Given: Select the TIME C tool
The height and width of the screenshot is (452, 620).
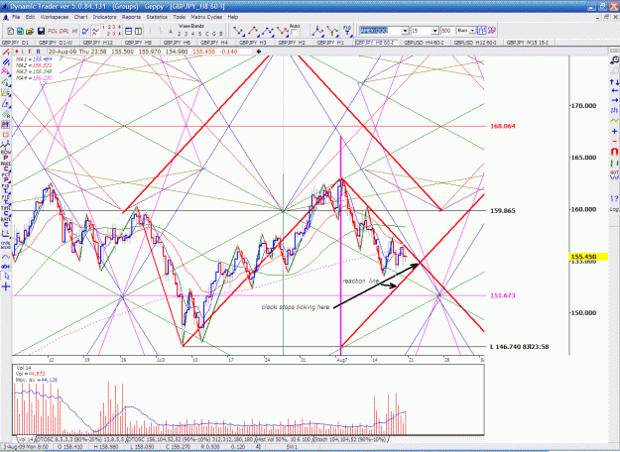Looking at the screenshot, I should (x=6, y=210).
